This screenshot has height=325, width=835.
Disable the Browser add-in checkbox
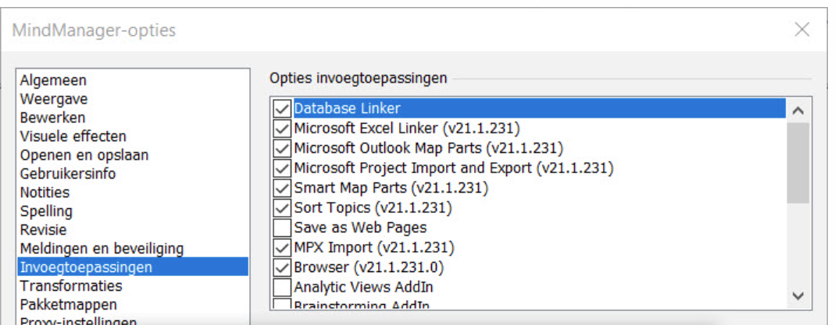point(281,268)
